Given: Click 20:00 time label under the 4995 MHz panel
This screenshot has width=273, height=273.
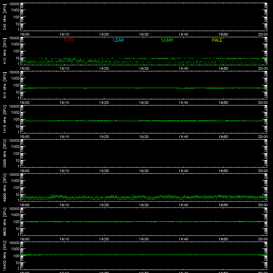Looking at the screenshot, I should click(x=263, y=205).
